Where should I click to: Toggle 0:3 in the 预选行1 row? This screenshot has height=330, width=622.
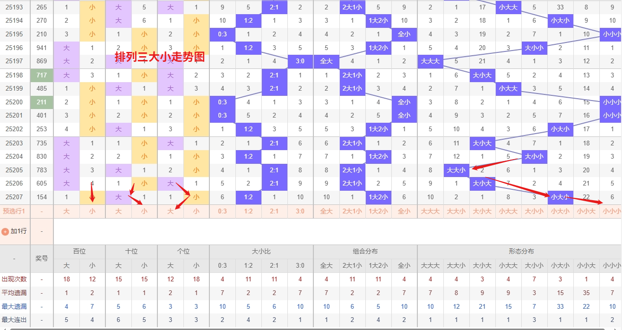pos(222,212)
